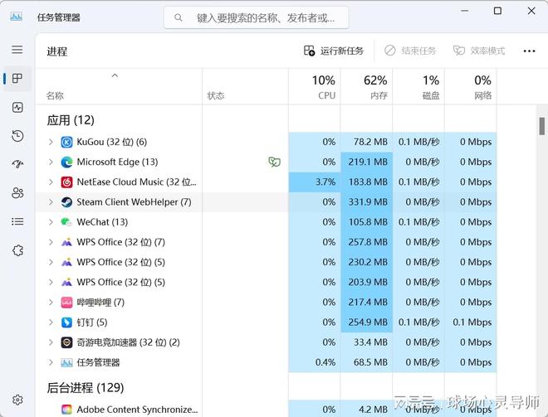Expand the Microsoft Edge process group

51,162
